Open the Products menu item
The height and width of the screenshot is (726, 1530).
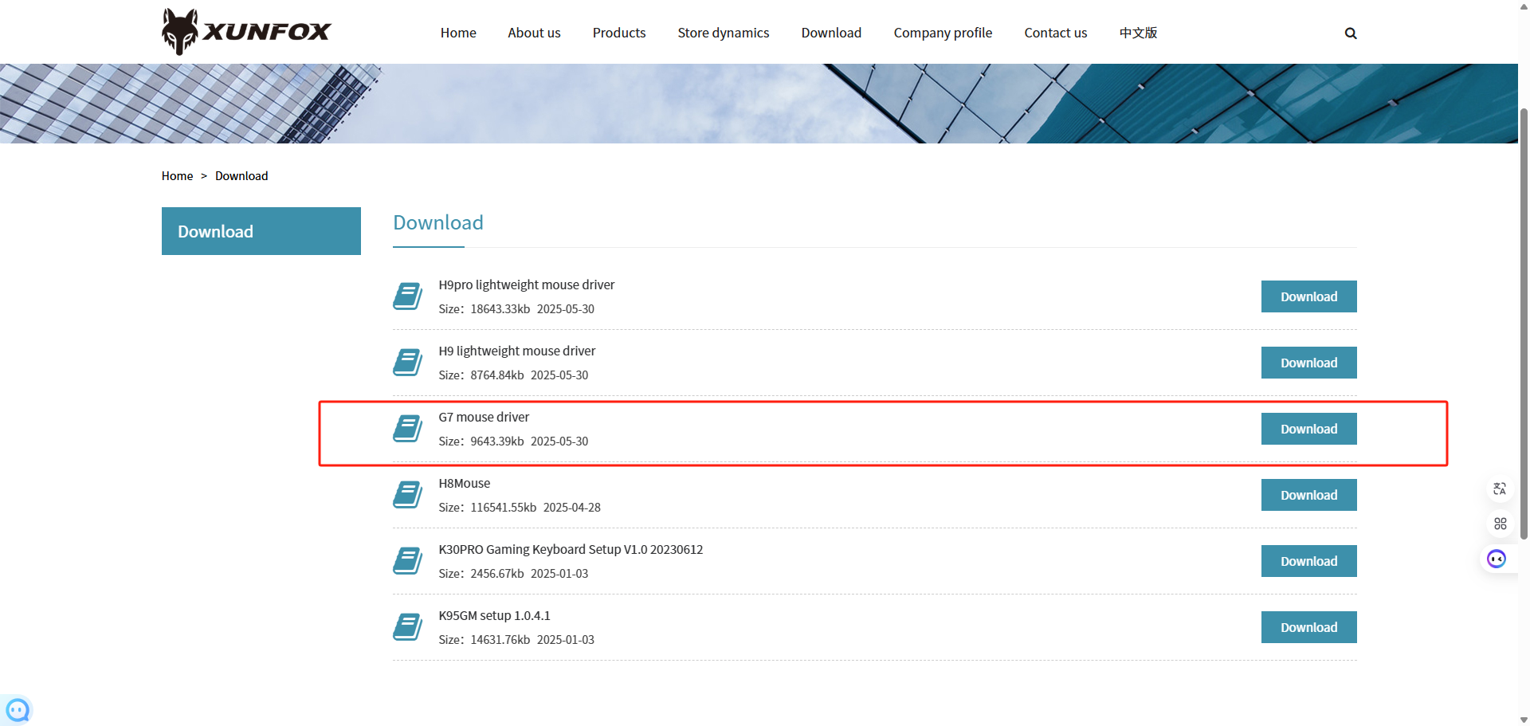[619, 33]
